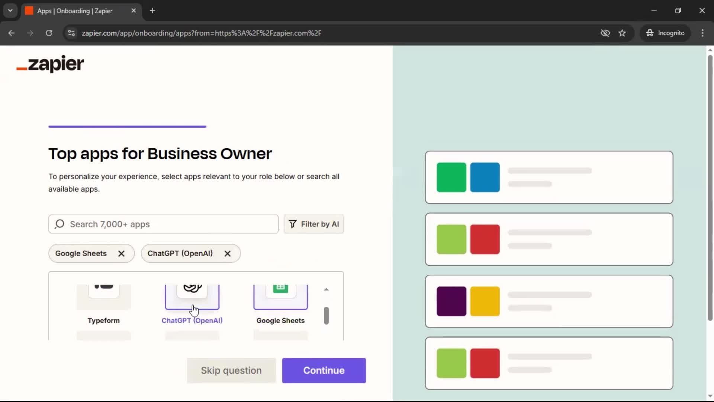The height and width of the screenshot is (402, 714).
Task: Click the Filter by AI button
Action: point(313,224)
